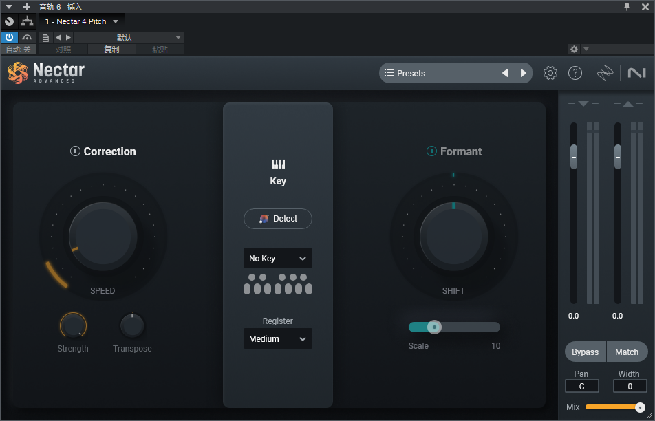Screen dimensions: 655x421
Task: Open the 1 - Nectar 4 Pitch dropdown
Action: pyautogui.click(x=82, y=21)
